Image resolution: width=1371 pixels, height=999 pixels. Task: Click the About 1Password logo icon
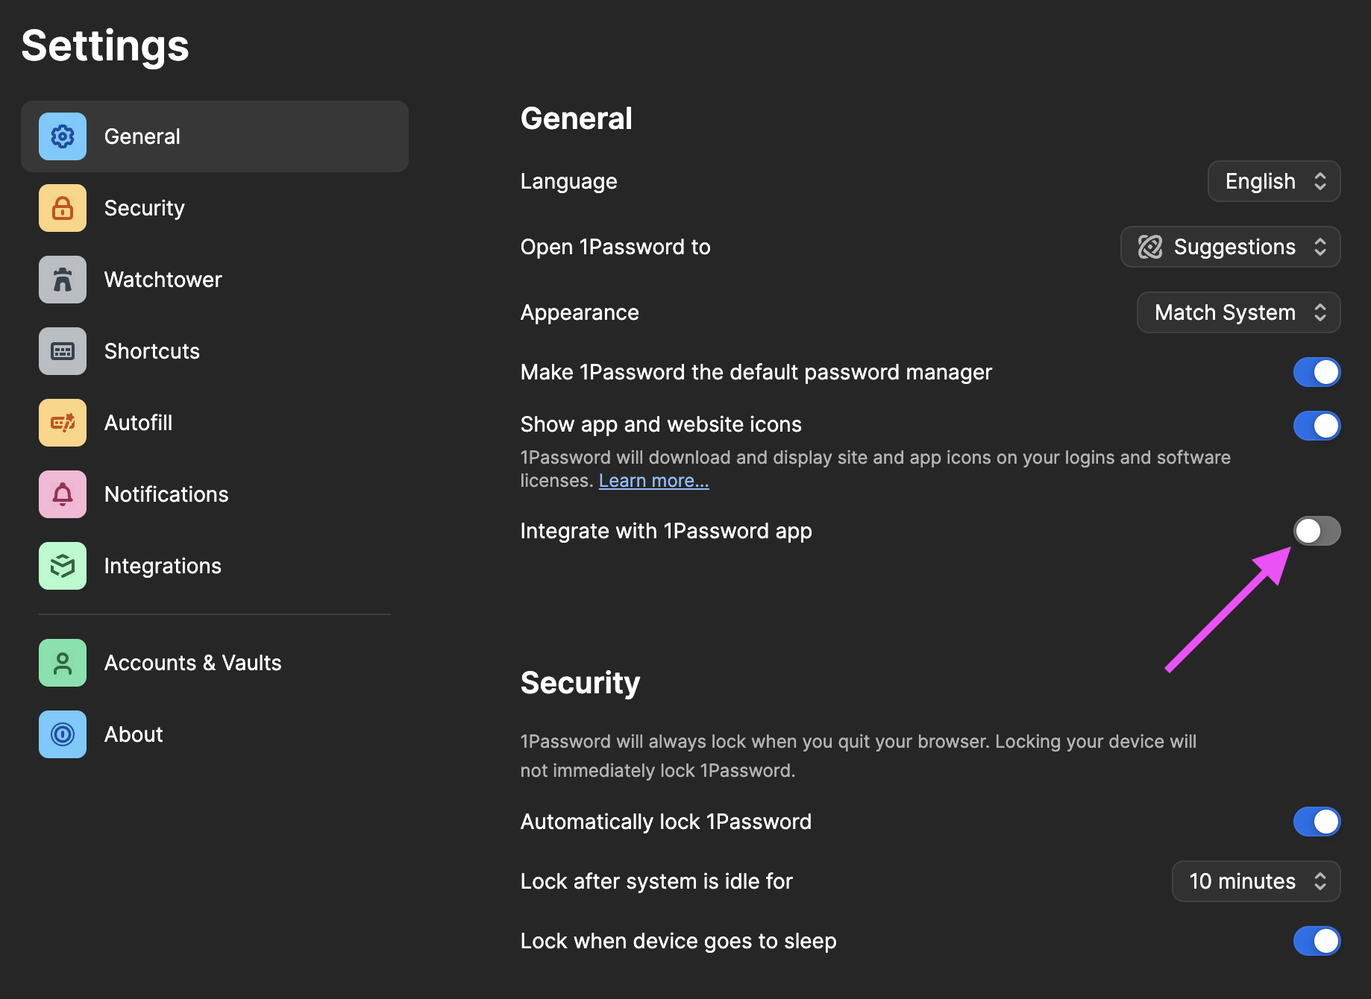pyautogui.click(x=63, y=734)
